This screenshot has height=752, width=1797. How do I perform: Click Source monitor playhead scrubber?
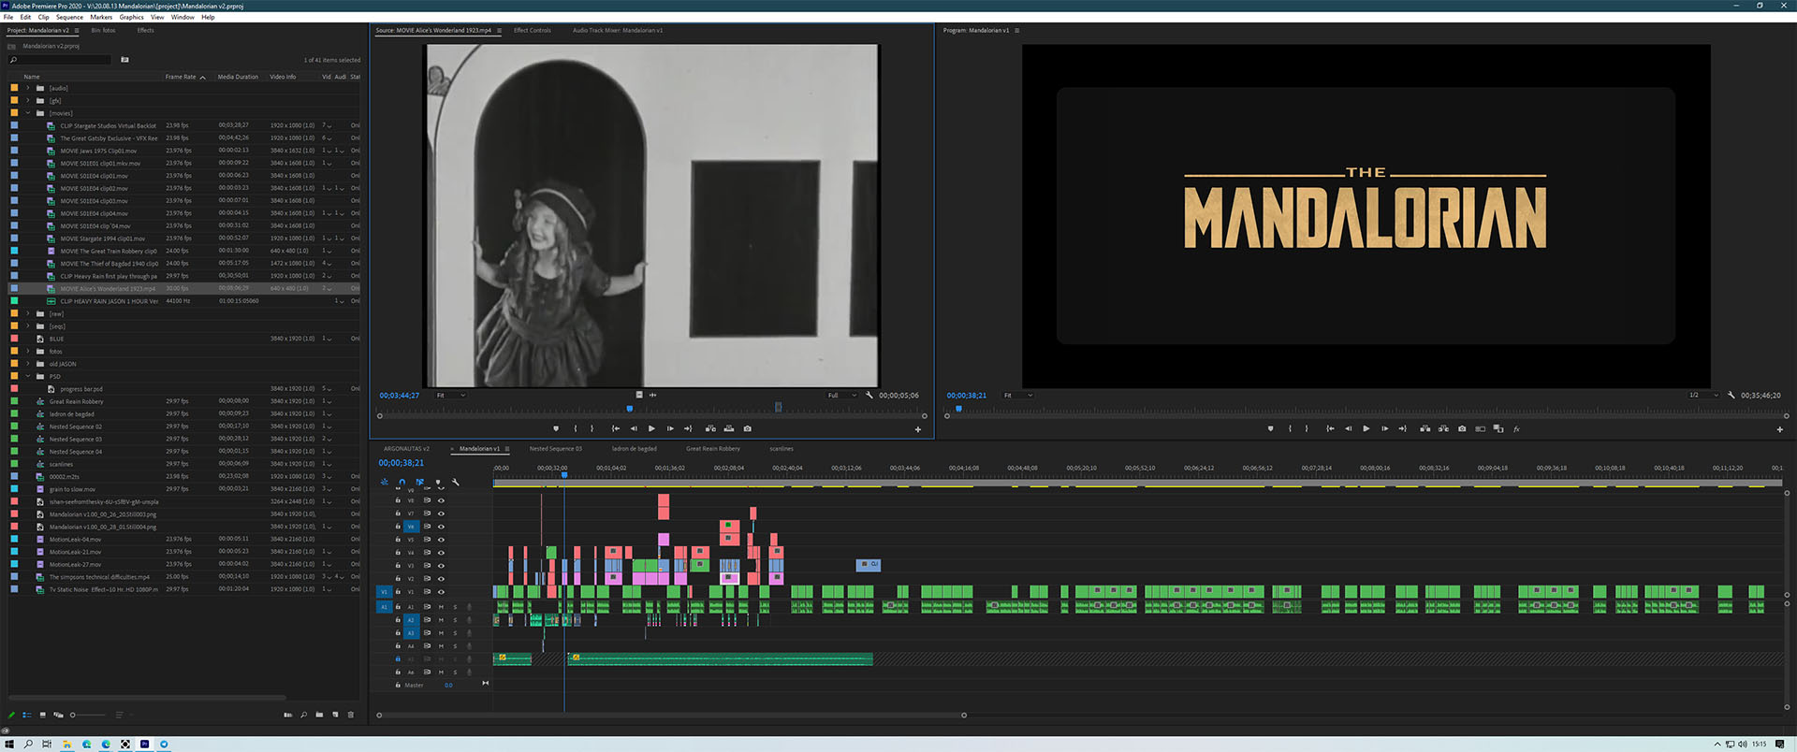coord(630,409)
